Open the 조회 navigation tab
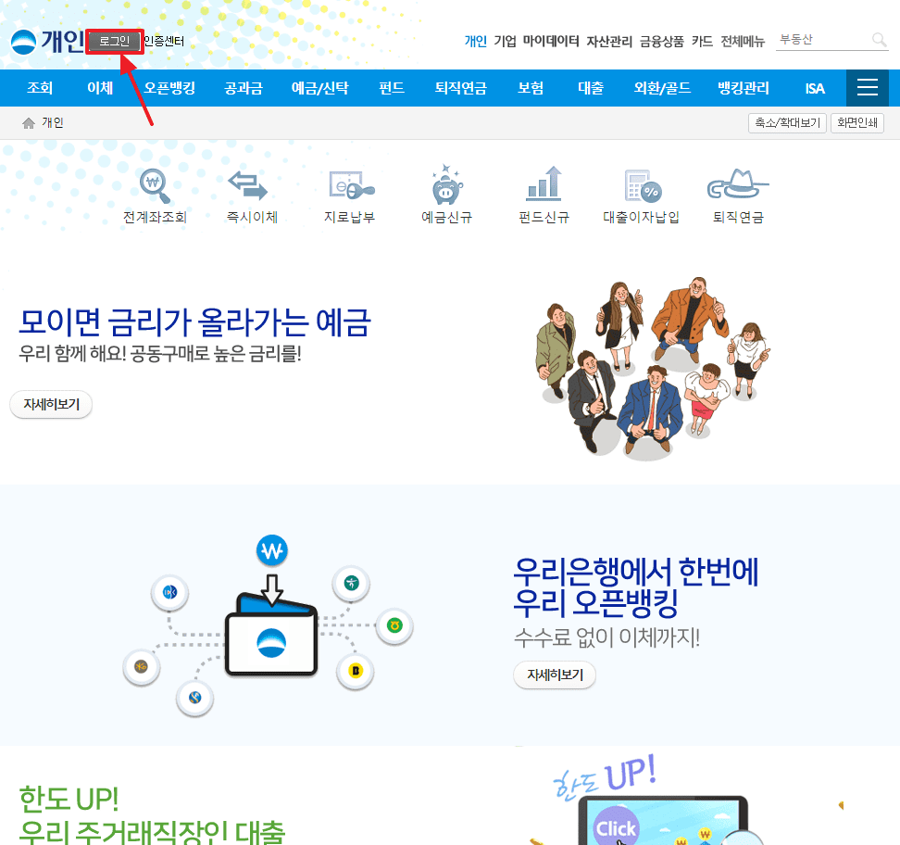The image size is (900, 845). (40, 88)
